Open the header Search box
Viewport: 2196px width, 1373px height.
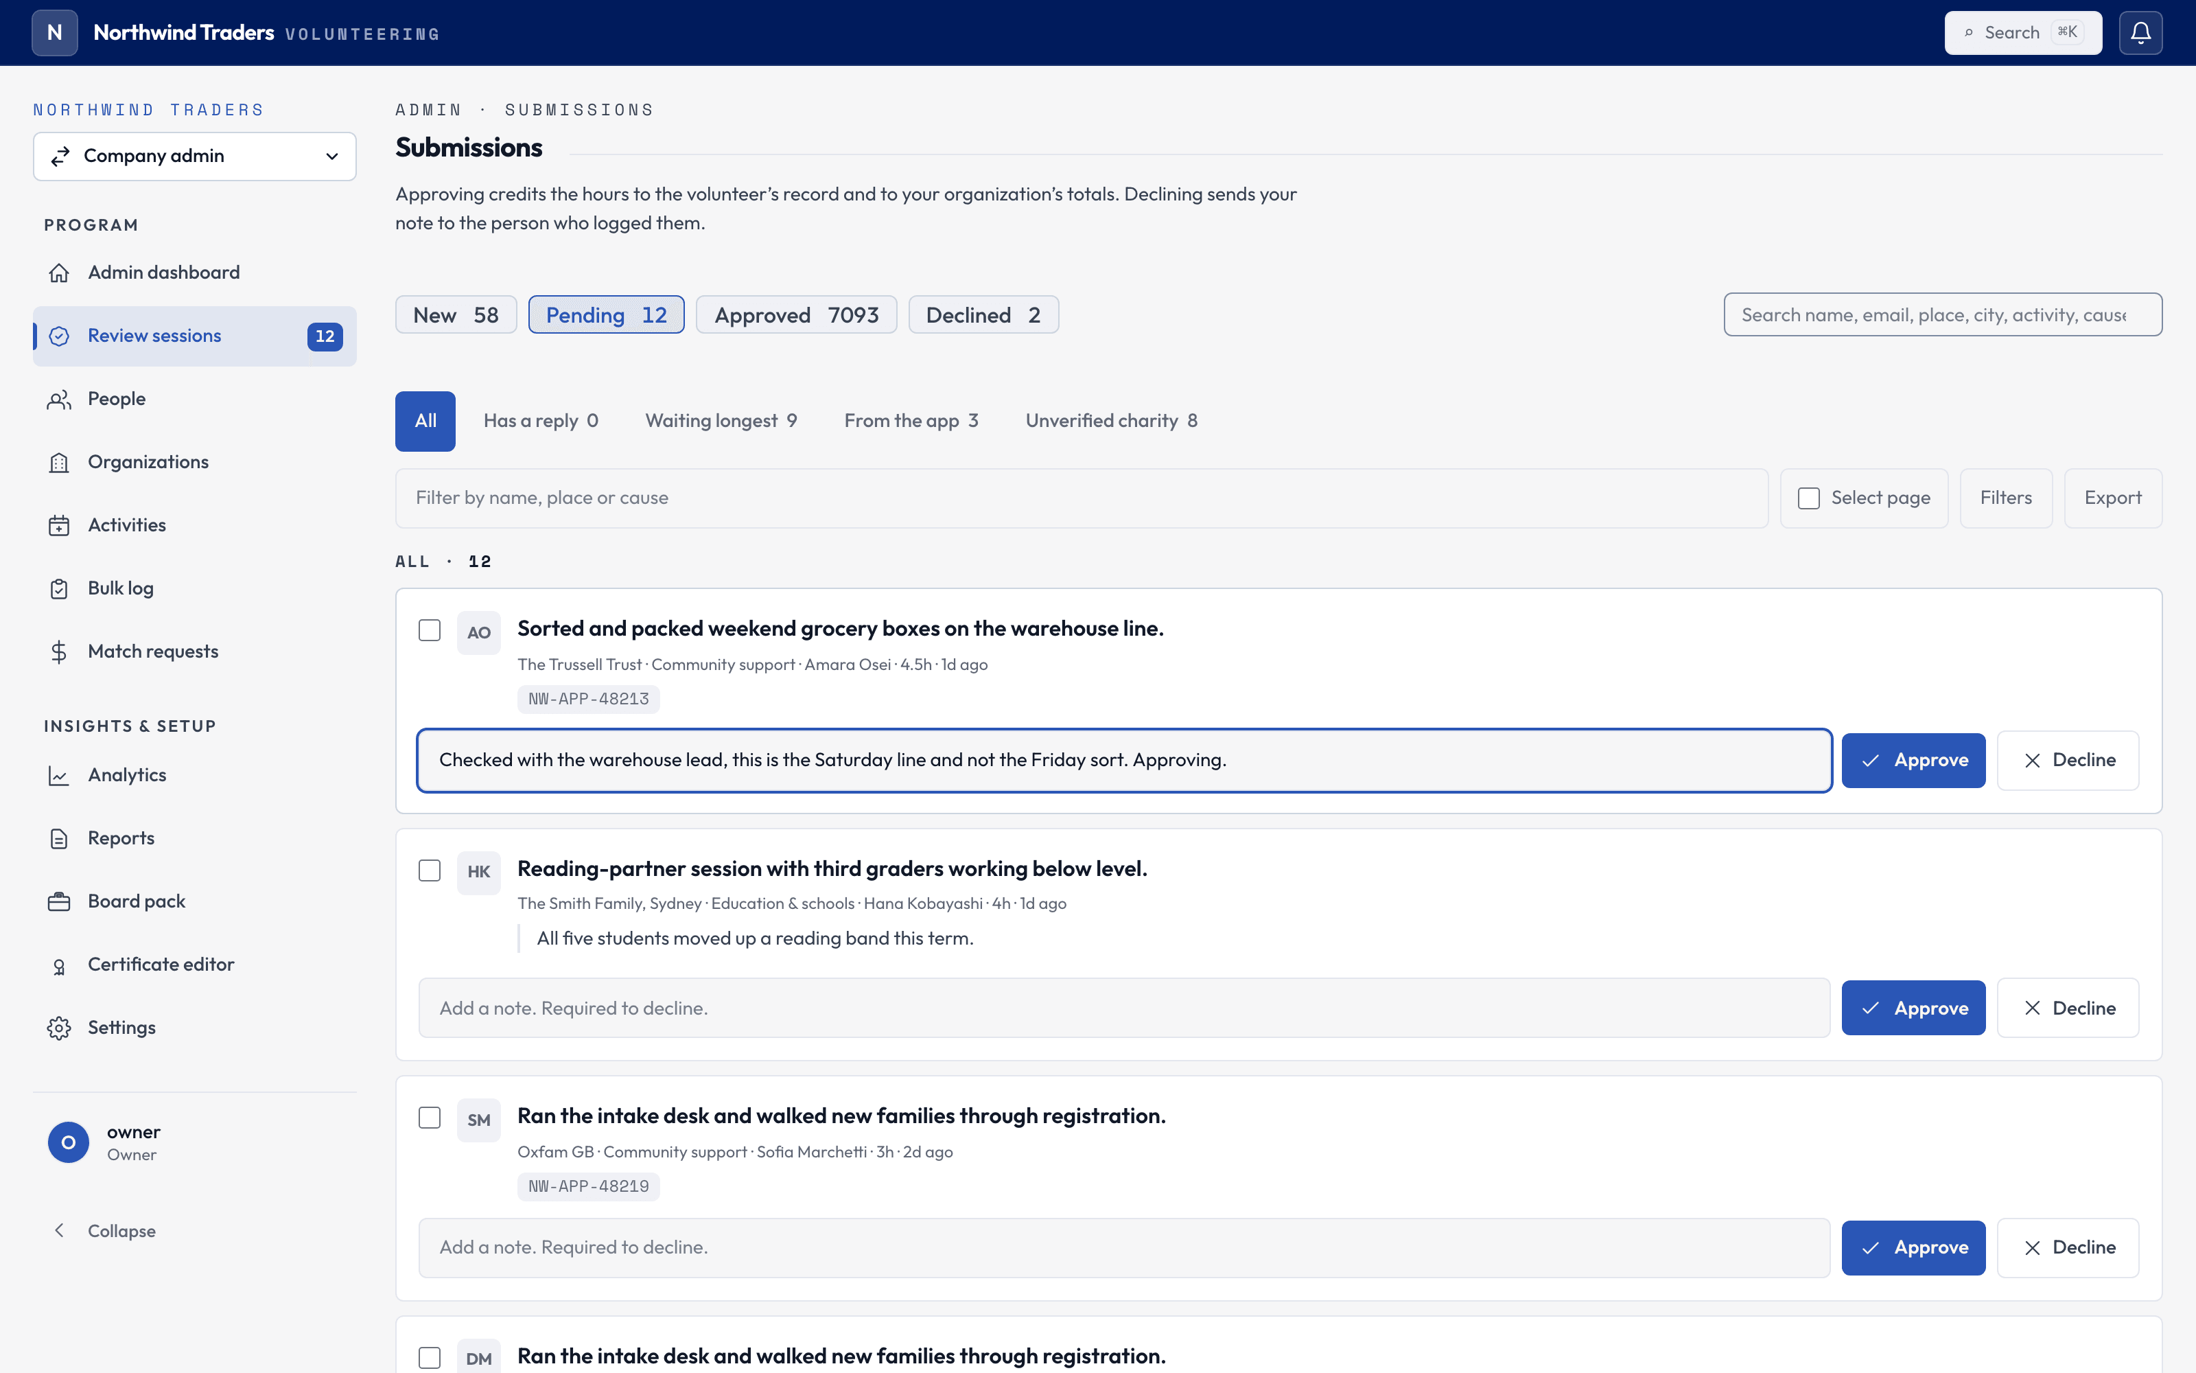[2022, 33]
